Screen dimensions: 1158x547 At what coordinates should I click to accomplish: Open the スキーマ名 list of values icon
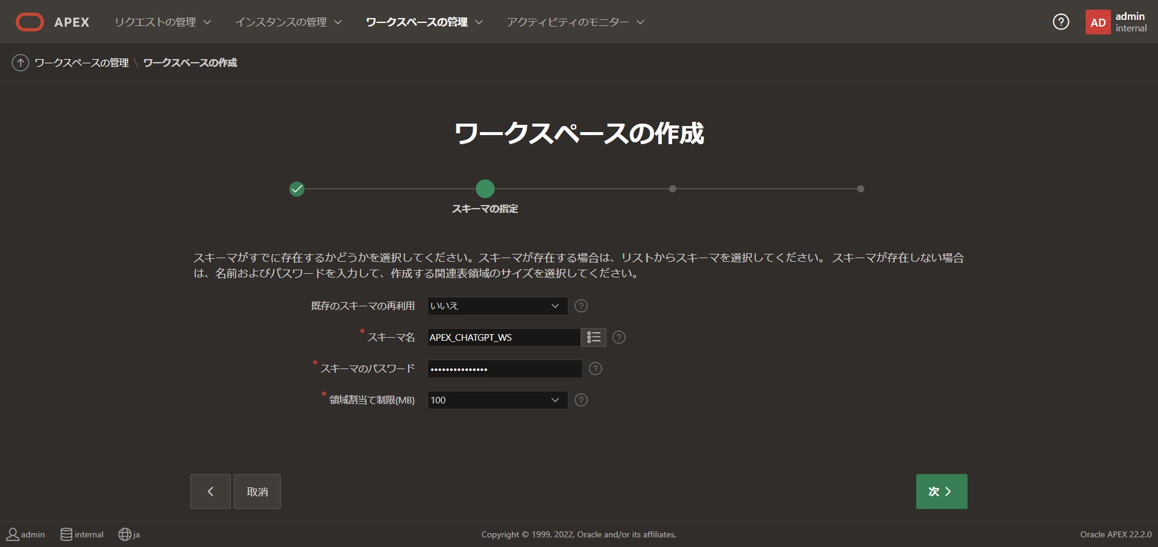594,337
